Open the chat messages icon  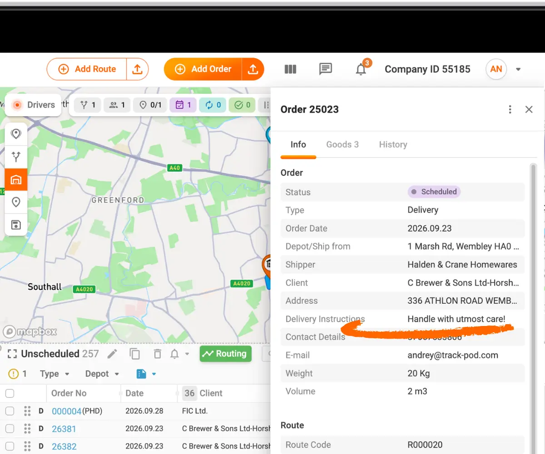click(326, 69)
